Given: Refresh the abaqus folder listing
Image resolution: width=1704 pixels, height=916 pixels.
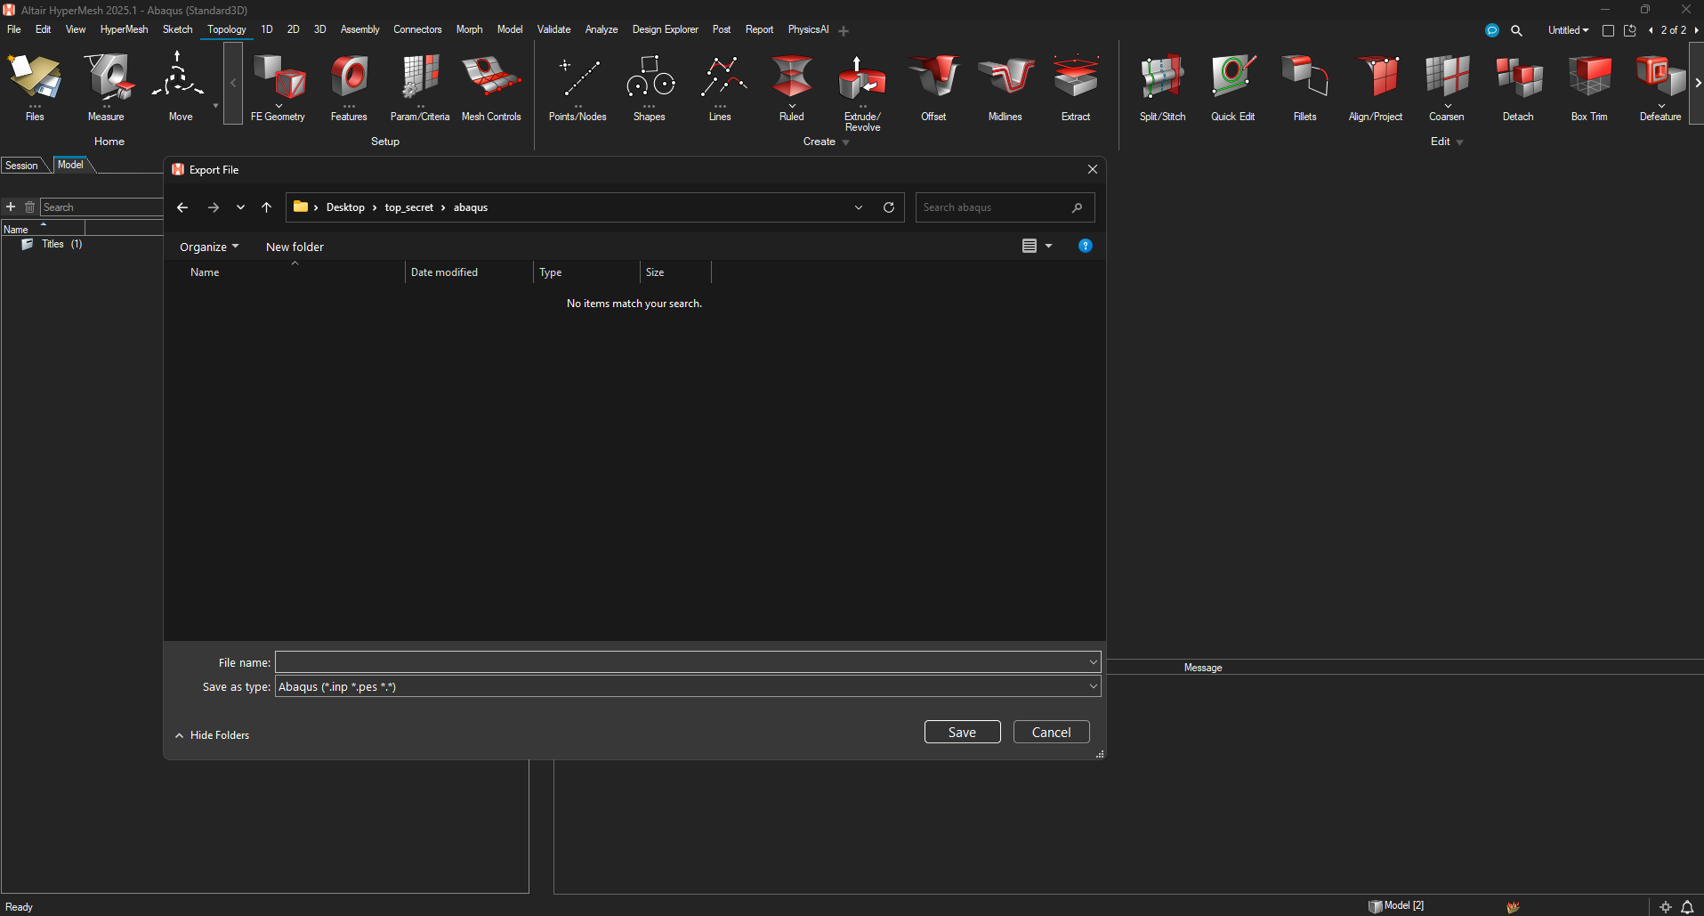Looking at the screenshot, I should tap(888, 207).
